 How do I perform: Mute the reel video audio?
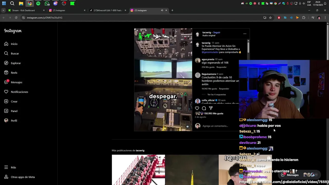187,126
